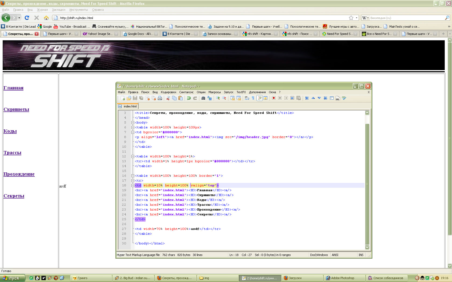Screen dimensions: 452x282
Task: Zoom out using the magnifier minus icon
Action: [224, 98]
